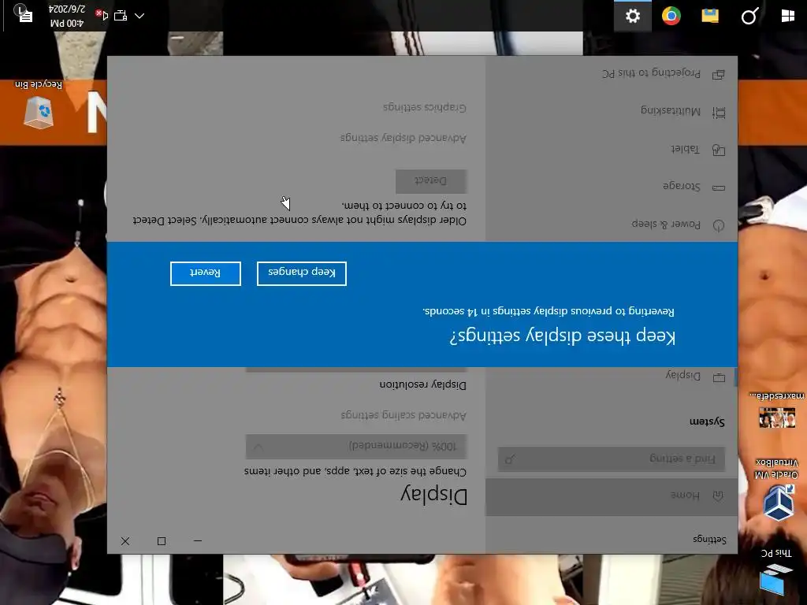Select Display in the settings sidebar
This screenshot has height=605, width=807.
pos(612,377)
